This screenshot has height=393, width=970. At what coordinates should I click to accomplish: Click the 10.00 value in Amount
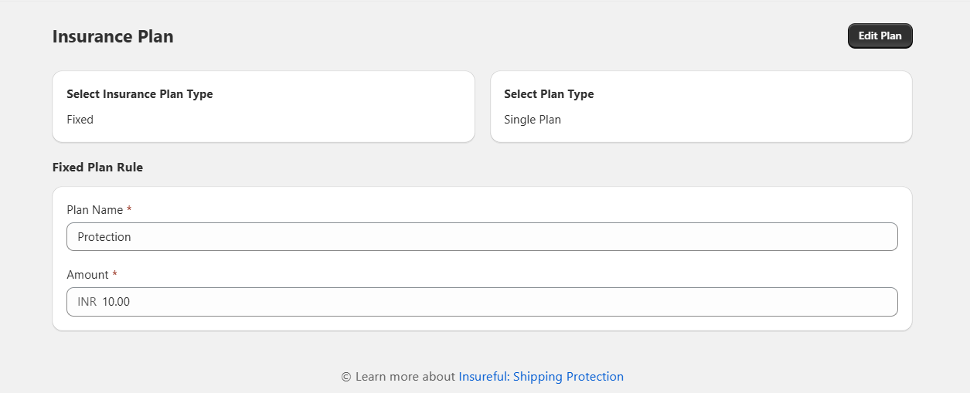click(x=116, y=302)
